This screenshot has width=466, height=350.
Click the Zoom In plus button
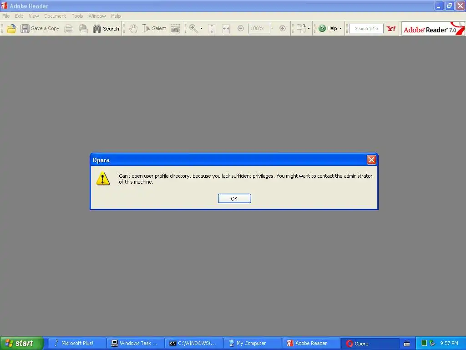(283, 29)
